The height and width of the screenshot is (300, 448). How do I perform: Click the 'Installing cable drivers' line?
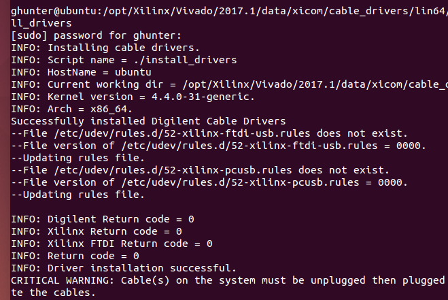pyautogui.click(x=105, y=48)
